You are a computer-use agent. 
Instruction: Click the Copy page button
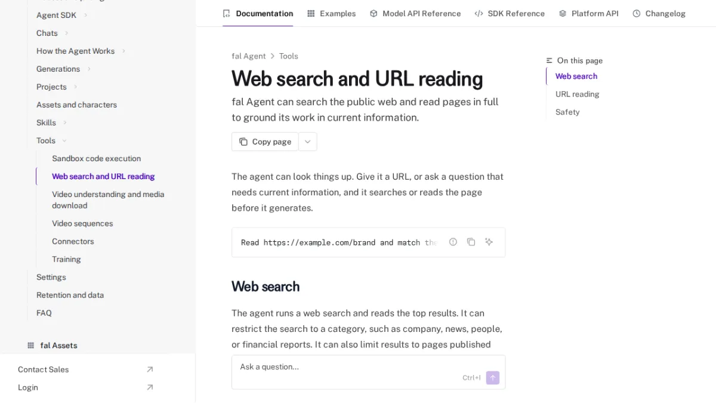click(265, 141)
